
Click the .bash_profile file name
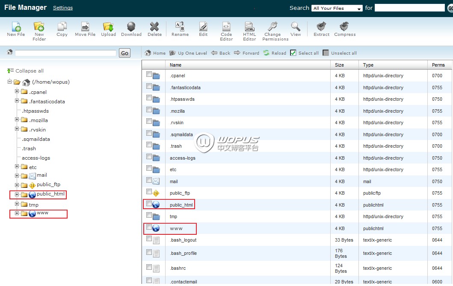183,253
